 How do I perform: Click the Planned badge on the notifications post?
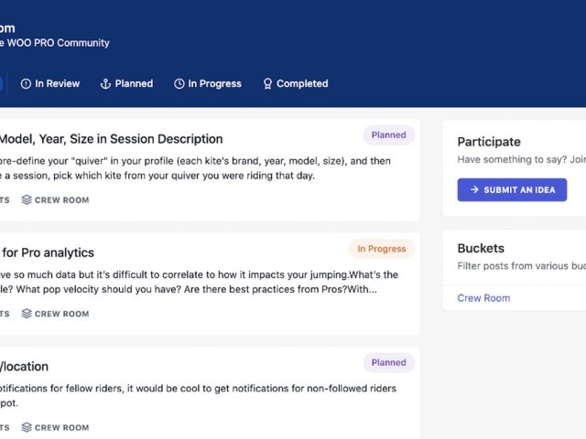click(x=388, y=362)
